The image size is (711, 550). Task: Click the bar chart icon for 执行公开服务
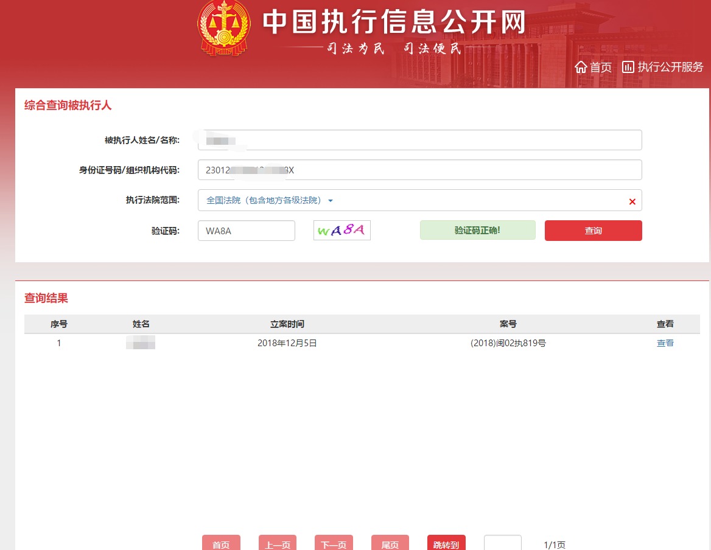[628, 67]
